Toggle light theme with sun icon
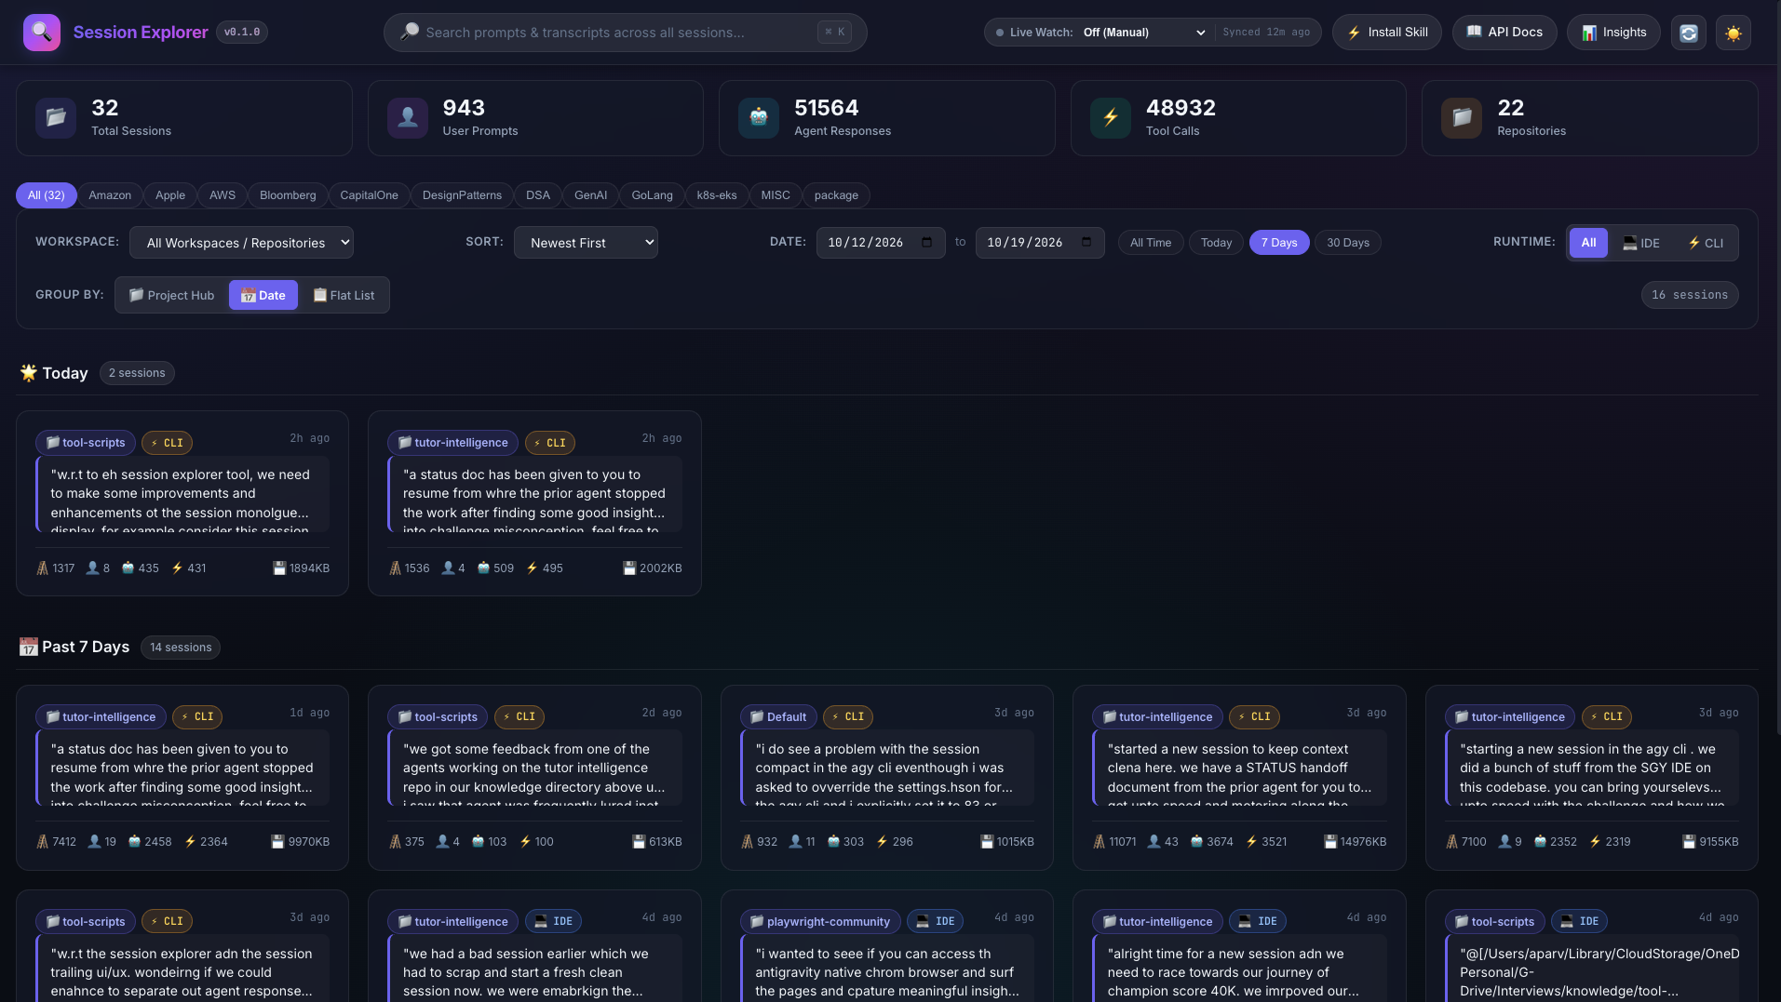Screen dimensions: 1781x1002 pyautogui.click(x=1733, y=33)
